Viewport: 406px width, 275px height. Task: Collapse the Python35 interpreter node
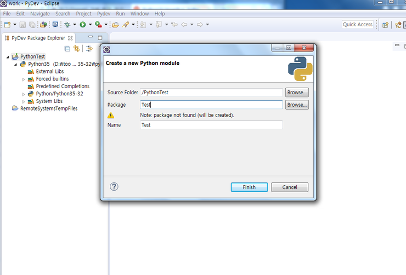pos(15,64)
